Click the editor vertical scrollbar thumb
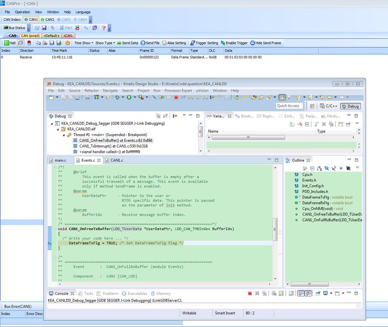Screen dimensions: 388x327 point(275,229)
